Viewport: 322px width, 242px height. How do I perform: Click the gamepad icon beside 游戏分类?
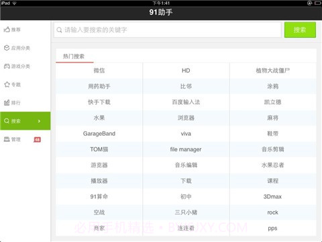(x=7, y=66)
